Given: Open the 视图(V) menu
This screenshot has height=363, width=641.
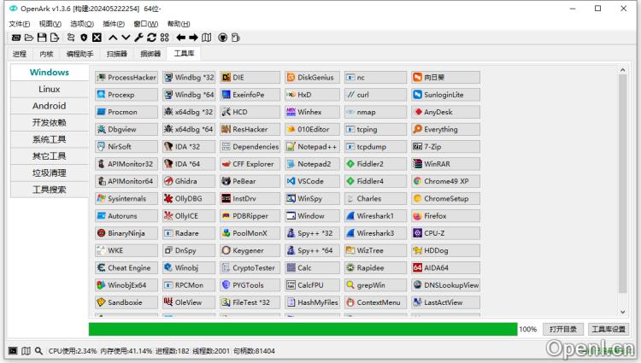Looking at the screenshot, I should pos(50,24).
